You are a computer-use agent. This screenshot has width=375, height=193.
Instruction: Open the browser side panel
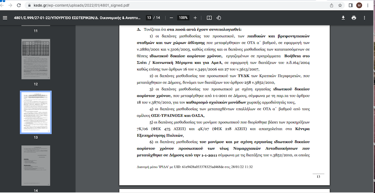pyautogui.click(x=351, y=5)
